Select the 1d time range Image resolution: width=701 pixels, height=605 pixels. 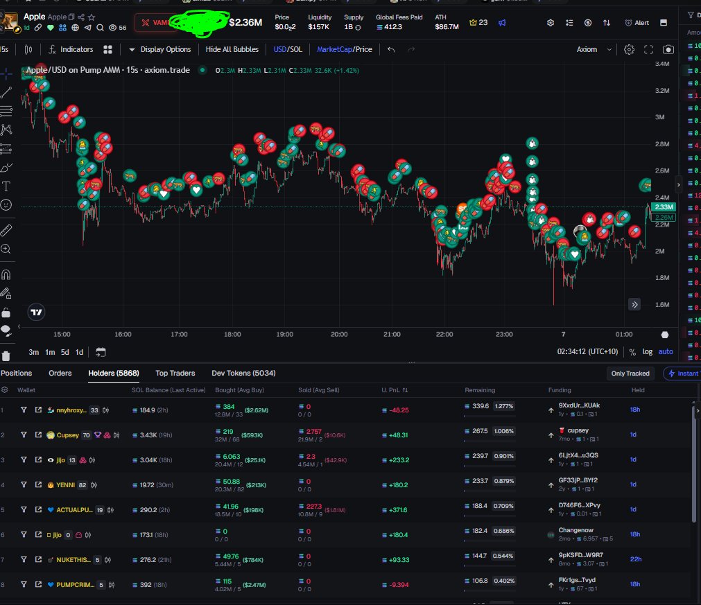point(79,352)
